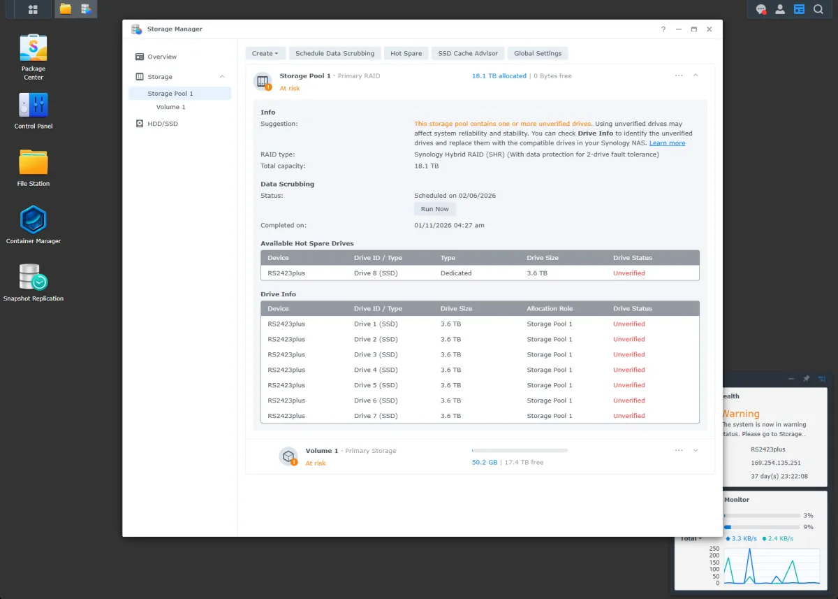Click Volume 1 usage progress bar

520,451
